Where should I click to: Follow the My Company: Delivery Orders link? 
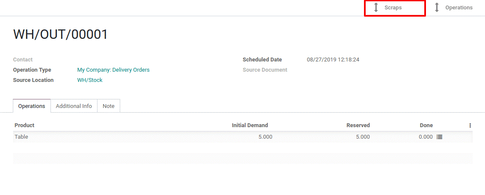click(113, 70)
